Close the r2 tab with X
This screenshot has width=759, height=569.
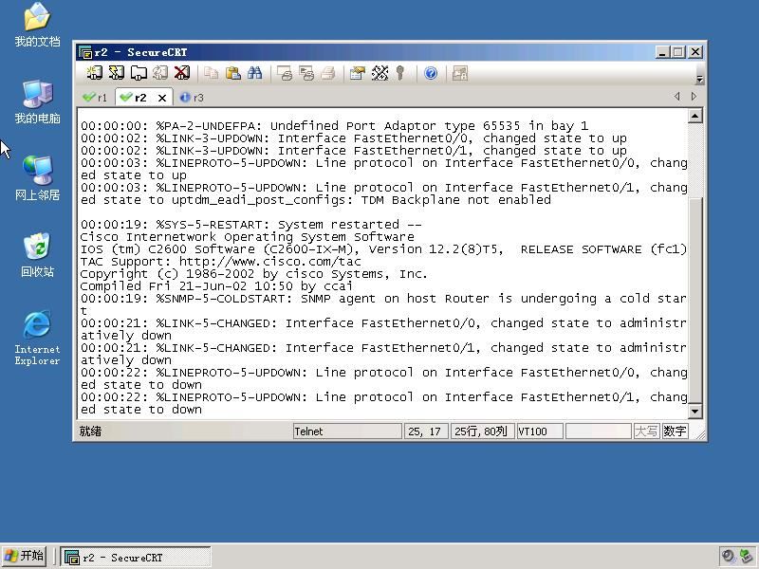coord(162,99)
